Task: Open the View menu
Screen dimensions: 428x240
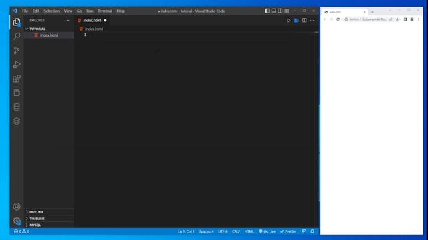Action: tap(68, 11)
